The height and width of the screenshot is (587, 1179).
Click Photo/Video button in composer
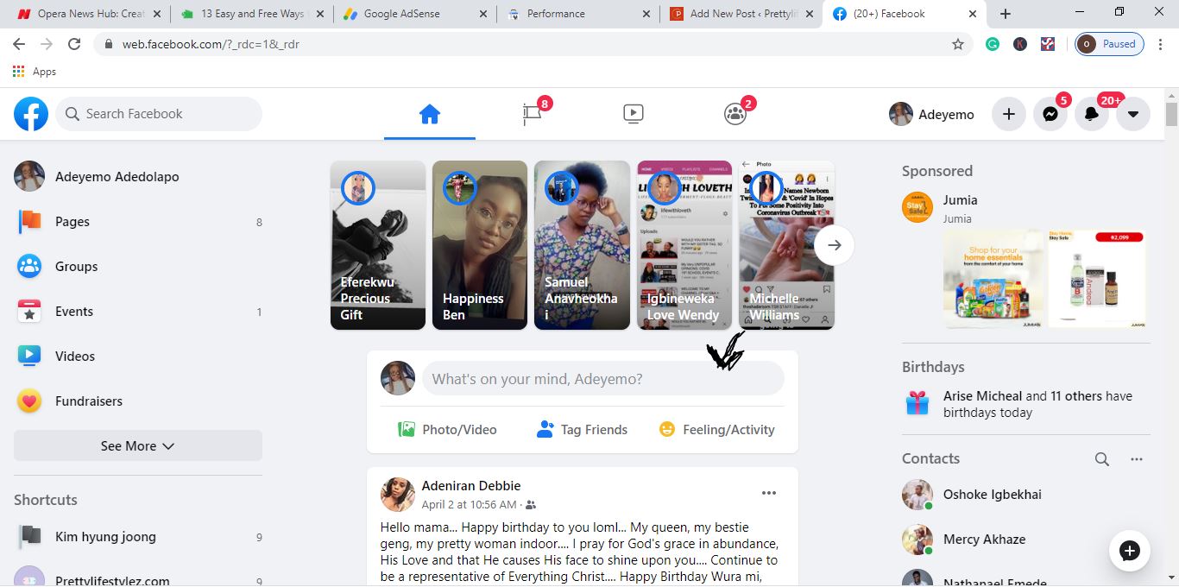tap(447, 429)
